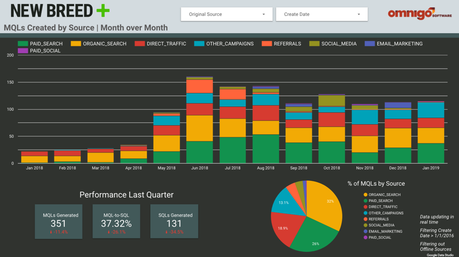Click the MQL-to-SQL 37.32% scorecard
This screenshot has width=459, height=257.
point(116,222)
